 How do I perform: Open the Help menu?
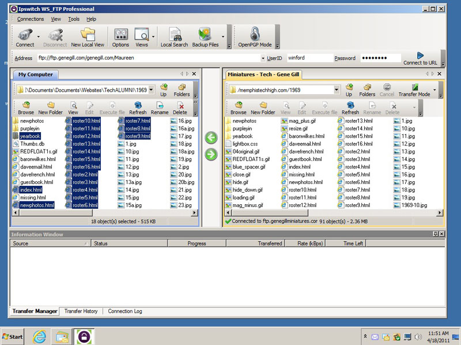point(91,19)
